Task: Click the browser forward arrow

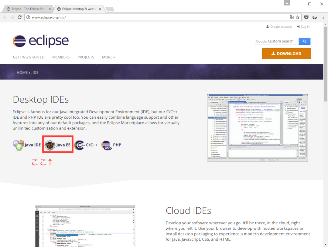Action: tap(12, 17)
